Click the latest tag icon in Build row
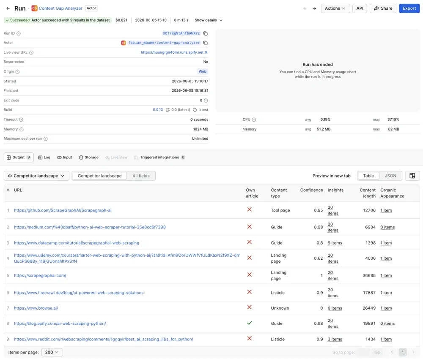The width and height of the screenshot is (423, 359). [x=195, y=110]
